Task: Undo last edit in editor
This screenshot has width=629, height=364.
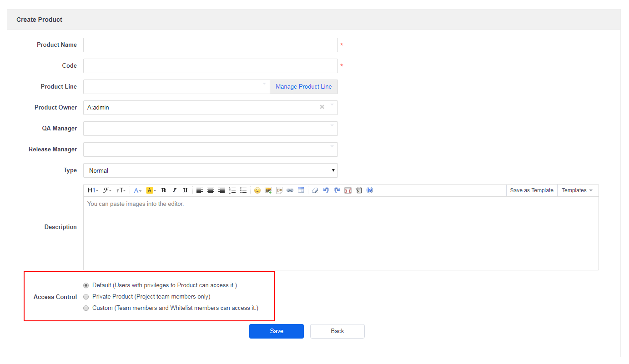Action: tap(326, 190)
